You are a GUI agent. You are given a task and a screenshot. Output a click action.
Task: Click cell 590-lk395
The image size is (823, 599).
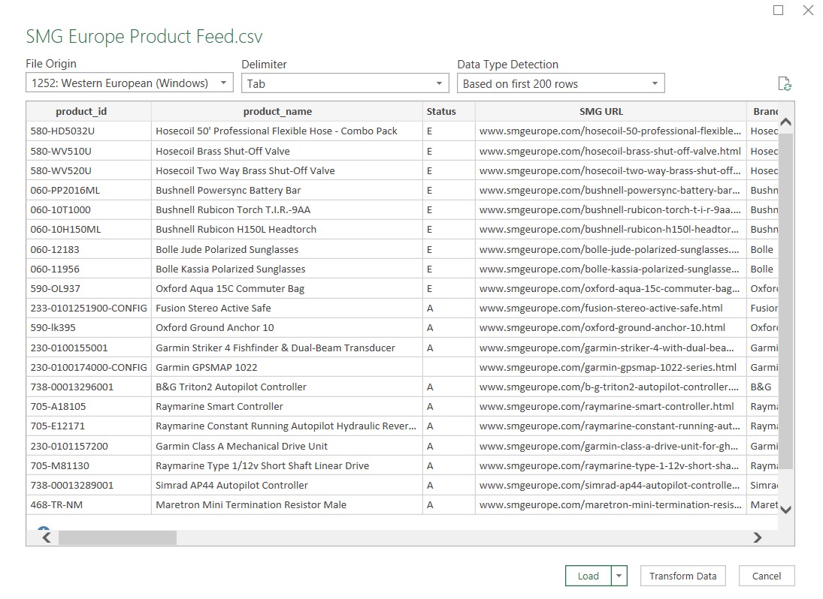[x=88, y=328]
